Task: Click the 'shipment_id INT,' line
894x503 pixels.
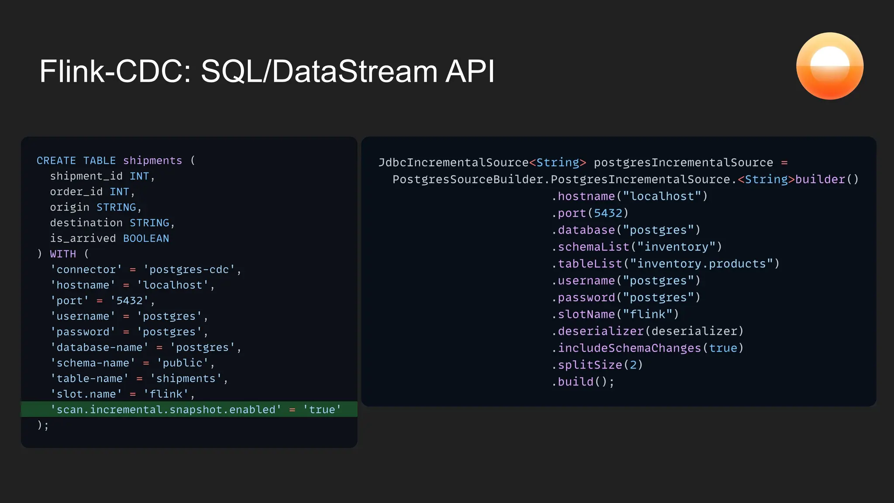Action: click(103, 176)
